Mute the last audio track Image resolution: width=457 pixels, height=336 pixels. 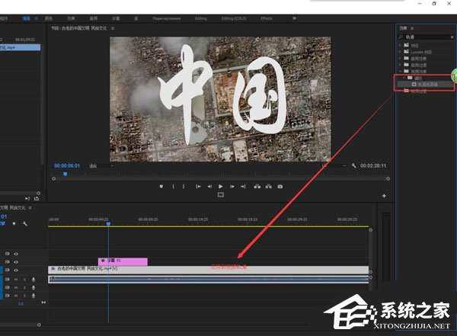tap(16, 296)
